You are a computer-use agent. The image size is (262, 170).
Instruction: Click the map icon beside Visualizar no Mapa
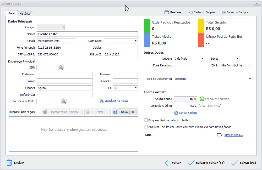click(x=102, y=101)
